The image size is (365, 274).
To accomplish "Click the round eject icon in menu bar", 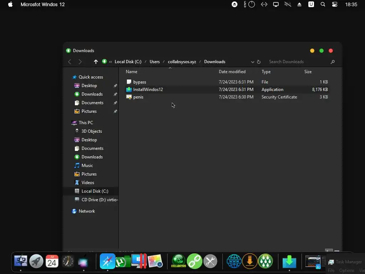I will coord(235,4).
